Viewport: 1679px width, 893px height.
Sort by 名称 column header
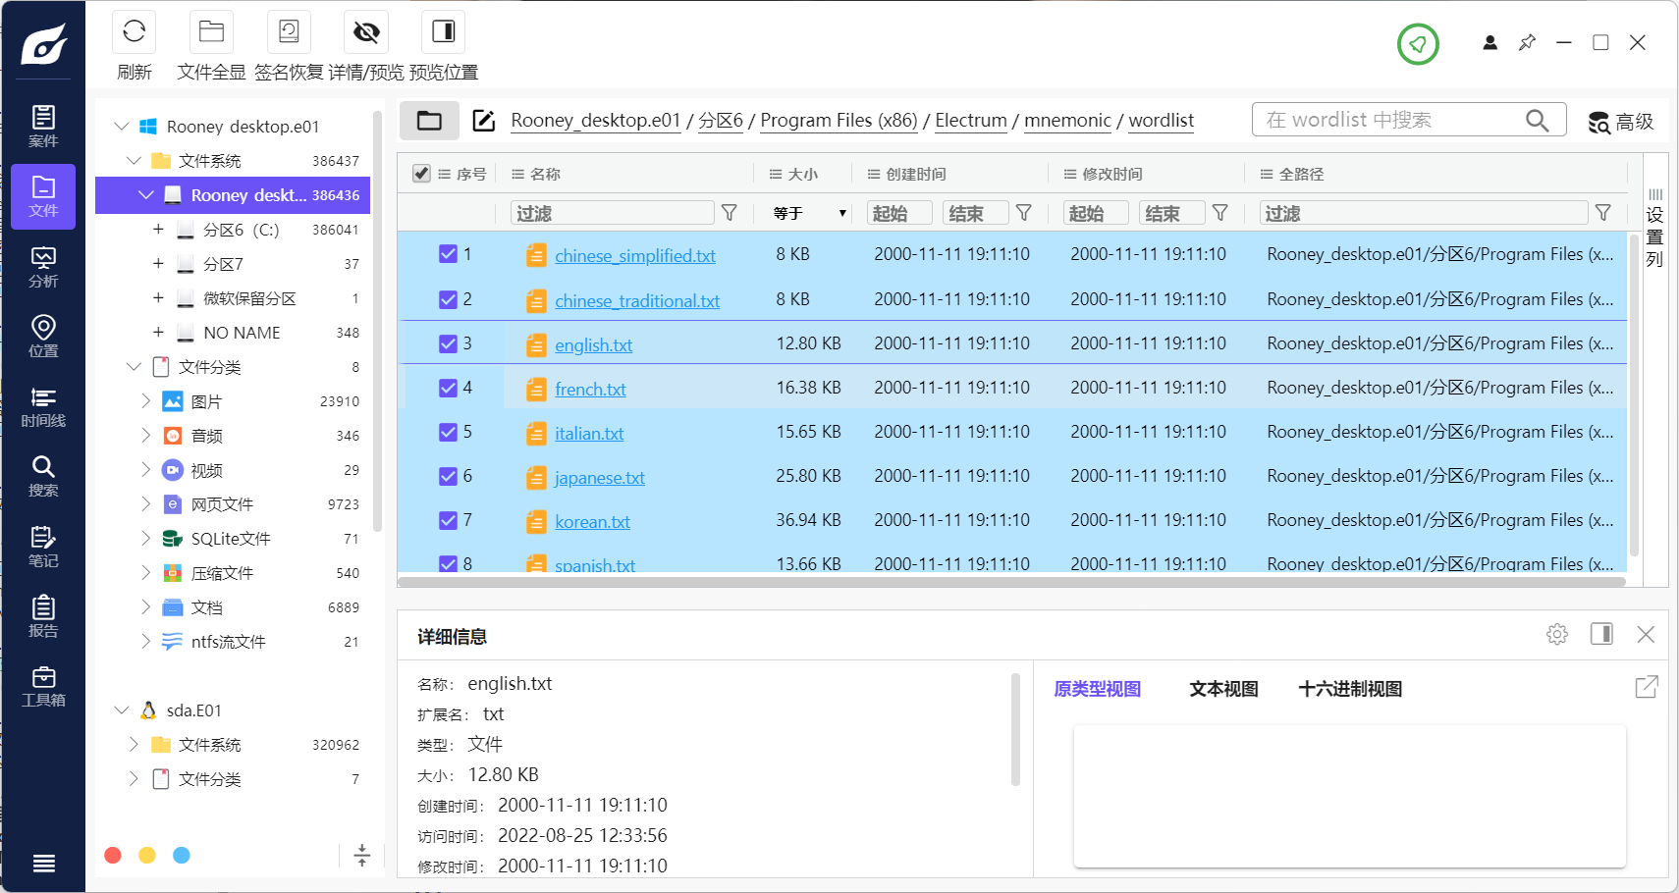coord(545,174)
